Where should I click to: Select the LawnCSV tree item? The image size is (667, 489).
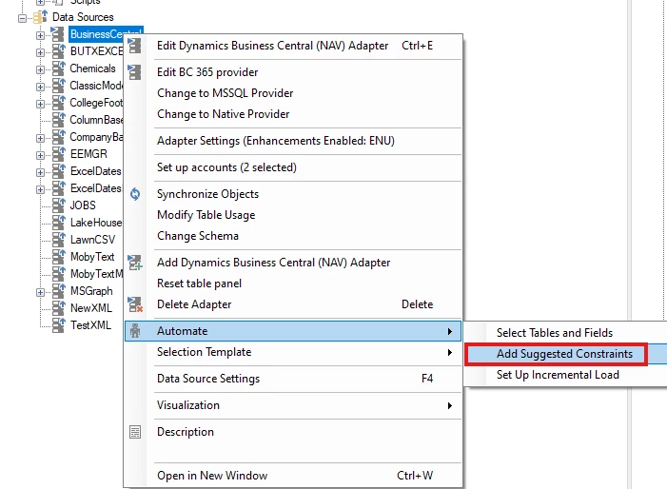click(92, 240)
